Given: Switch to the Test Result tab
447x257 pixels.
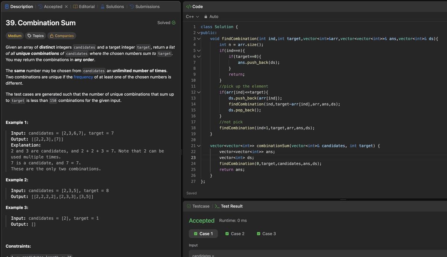Looking at the screenshot, I should tap(229, 206).
